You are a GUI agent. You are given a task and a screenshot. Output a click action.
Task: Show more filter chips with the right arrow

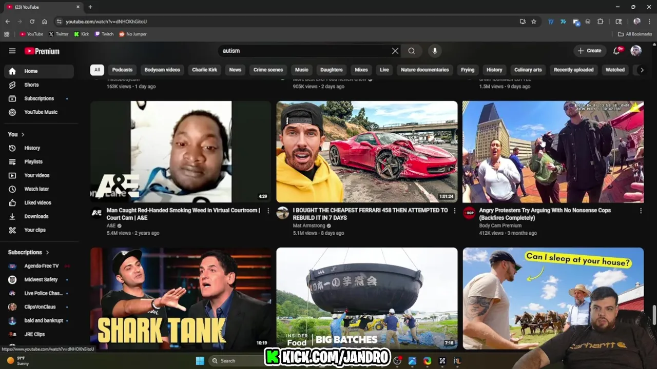[641, 70]
